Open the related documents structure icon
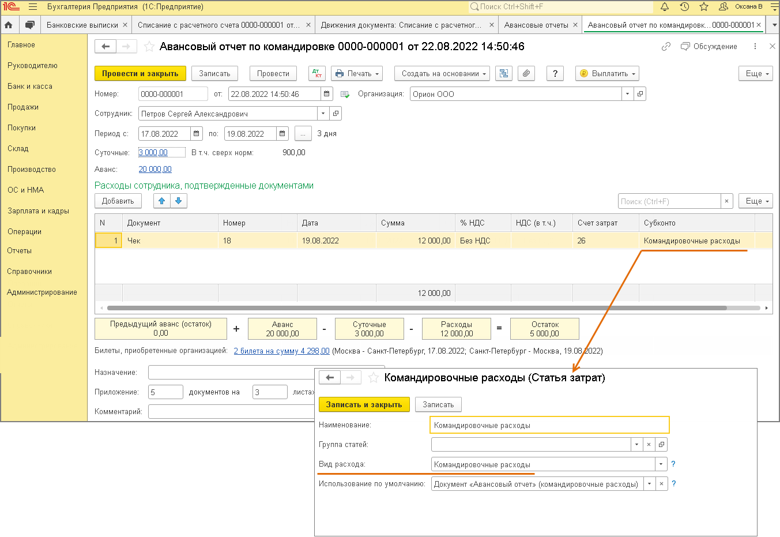This screenshot has width=780, height=537. click(504, 73)
